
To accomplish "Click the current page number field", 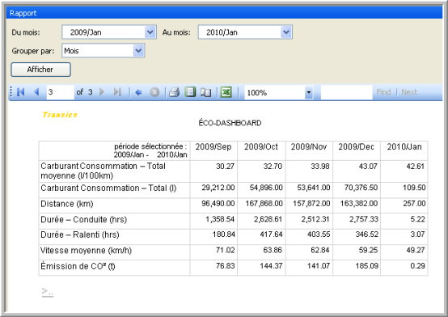I will (61, 92).
